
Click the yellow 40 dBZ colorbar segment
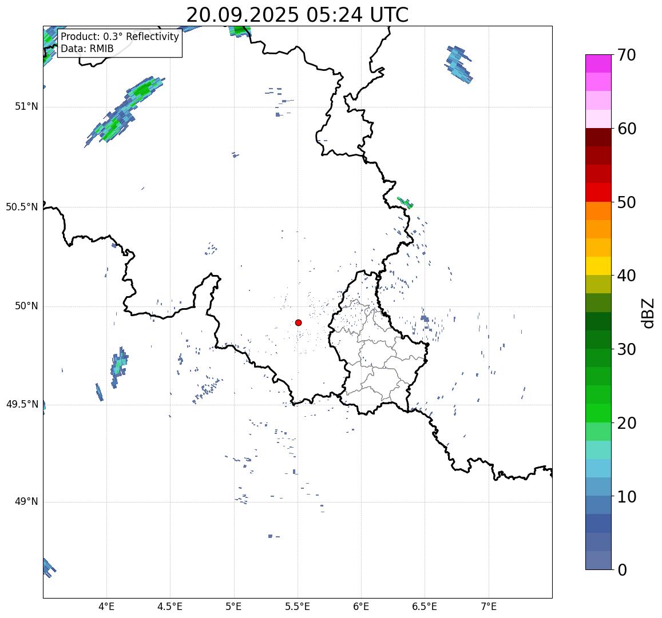pos(598,266)
